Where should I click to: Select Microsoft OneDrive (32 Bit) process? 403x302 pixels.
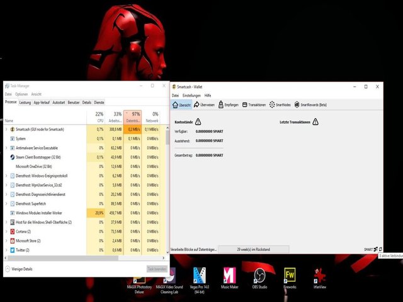85,166
